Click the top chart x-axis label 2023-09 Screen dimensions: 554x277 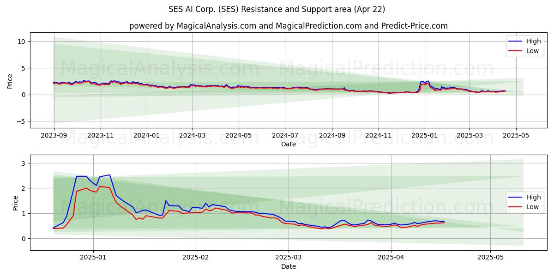pos(54,136)
